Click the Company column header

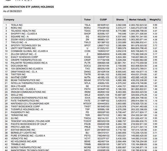[x=42, y=20]
